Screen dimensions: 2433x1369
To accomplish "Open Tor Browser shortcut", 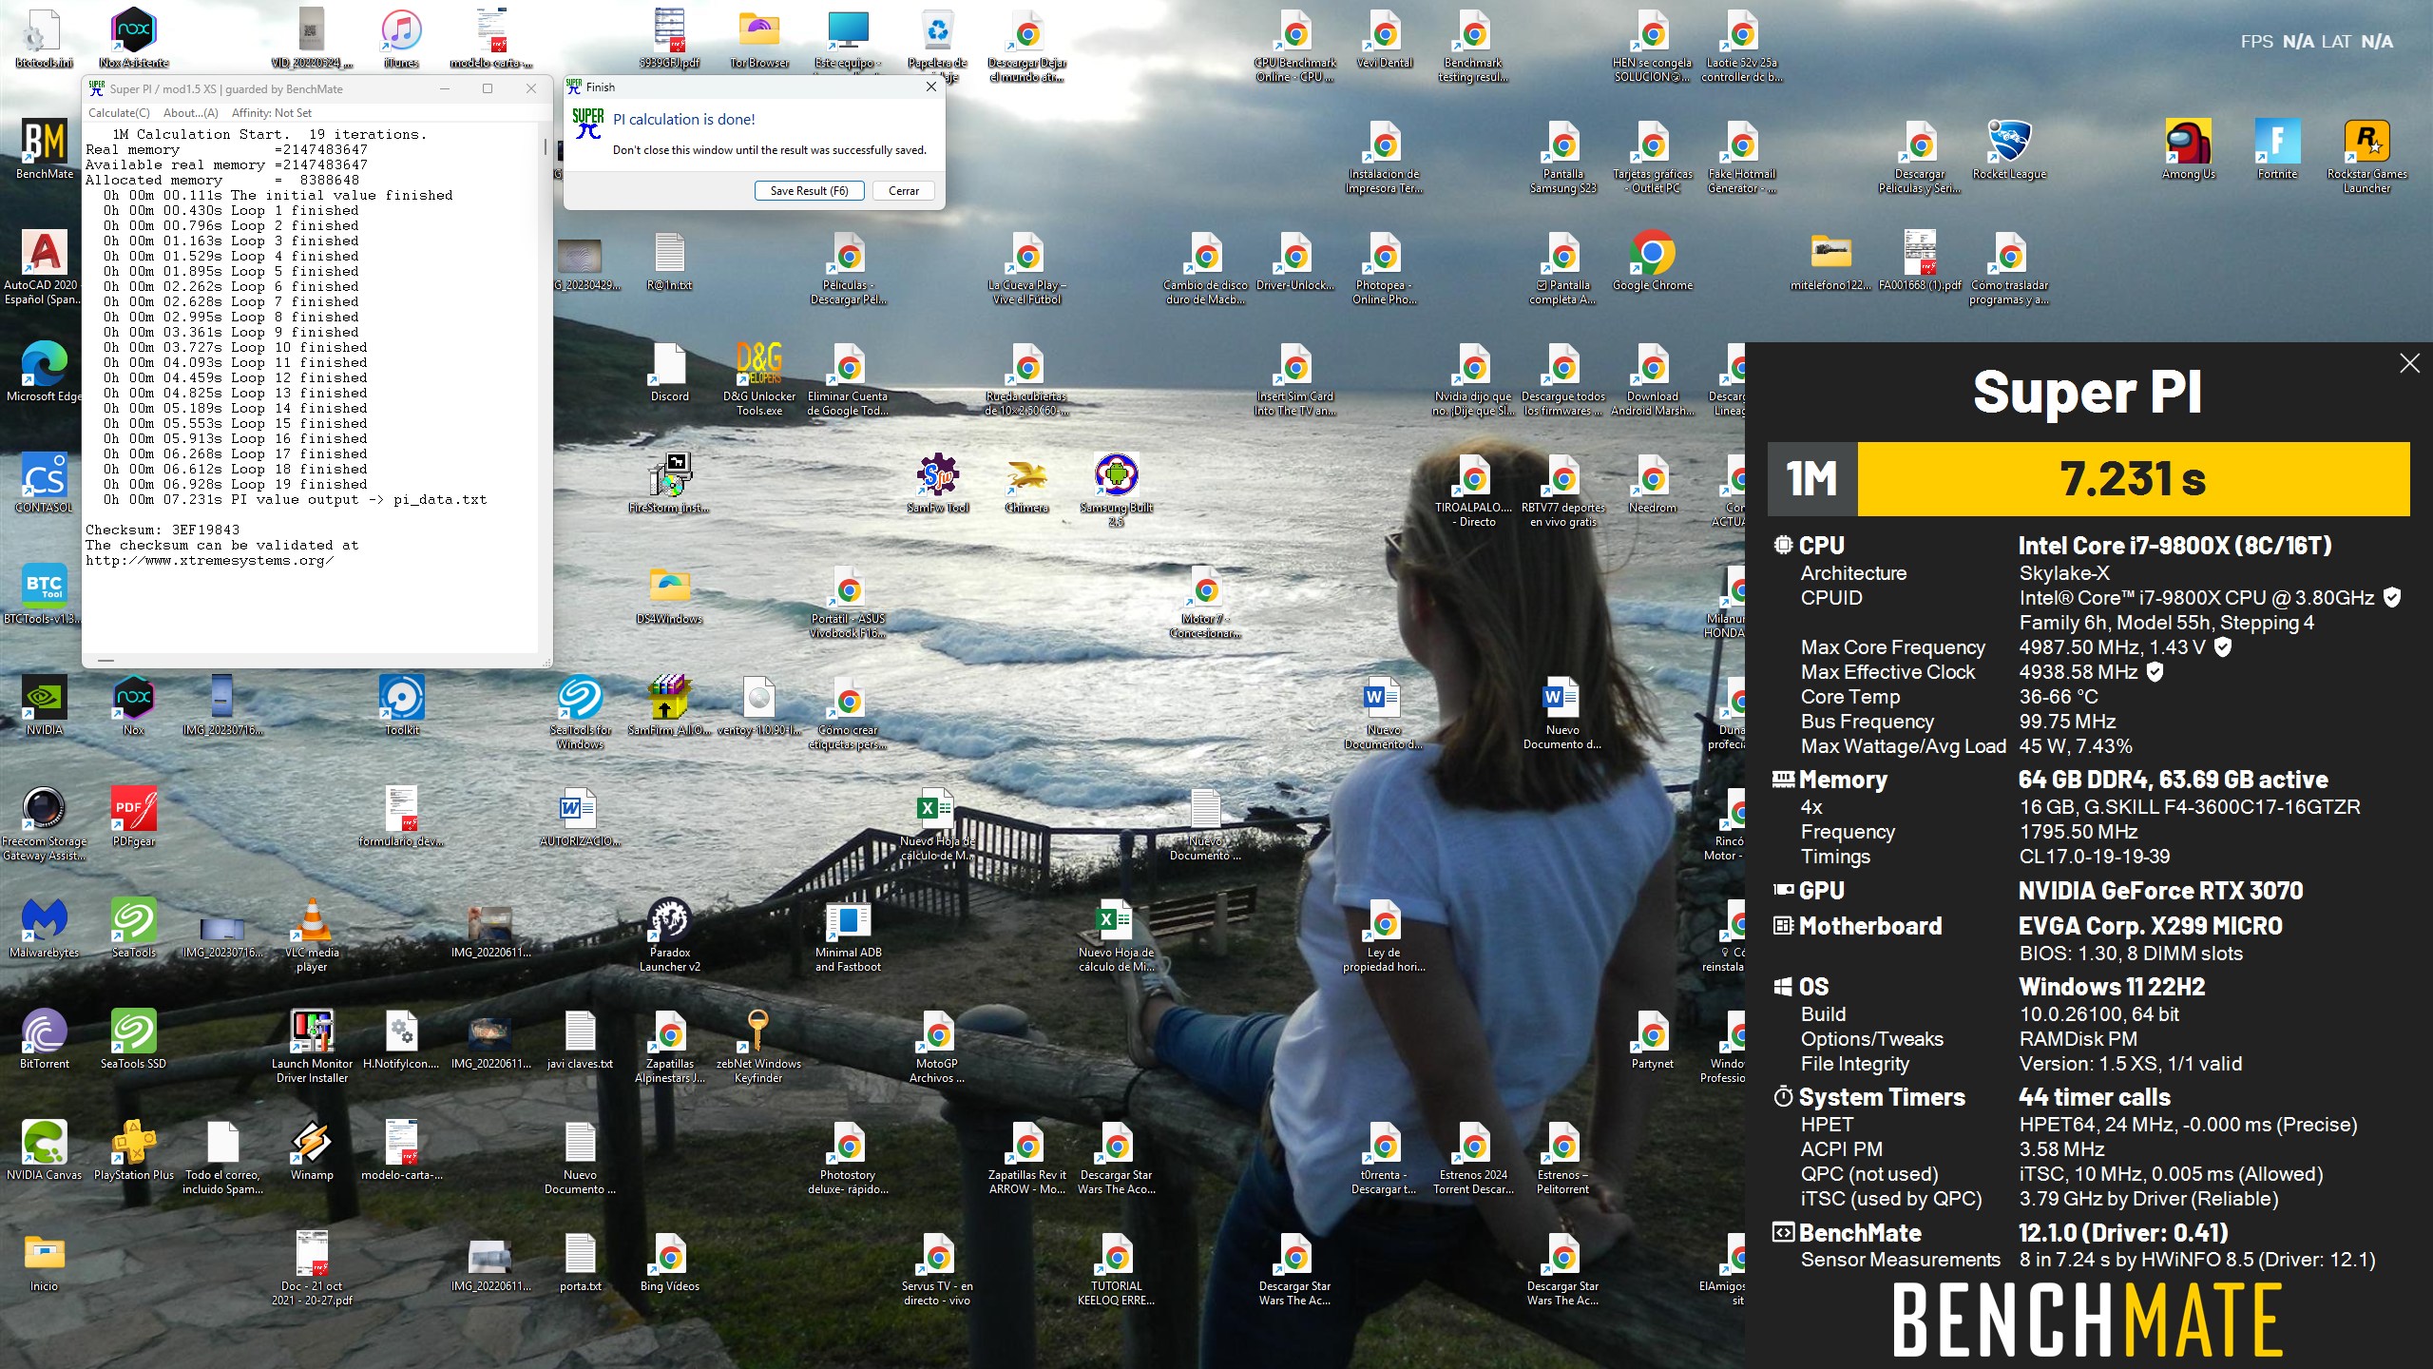I will pos(759,38).
